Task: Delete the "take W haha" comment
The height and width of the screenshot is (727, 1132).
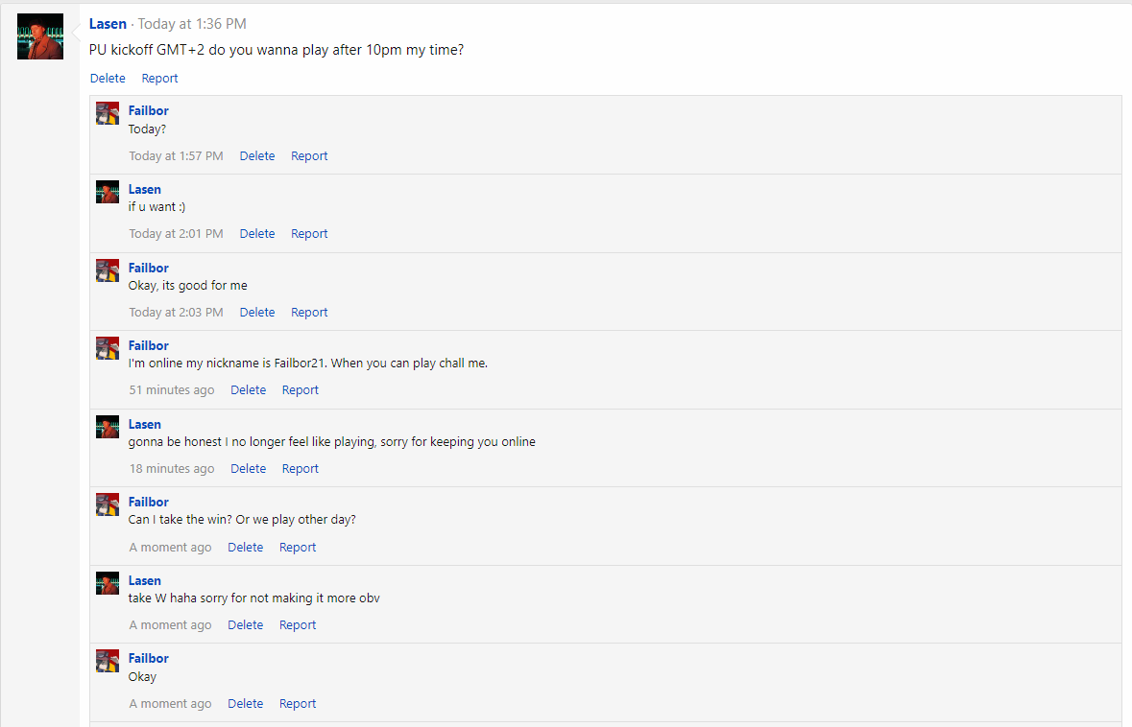Action: 245,625
